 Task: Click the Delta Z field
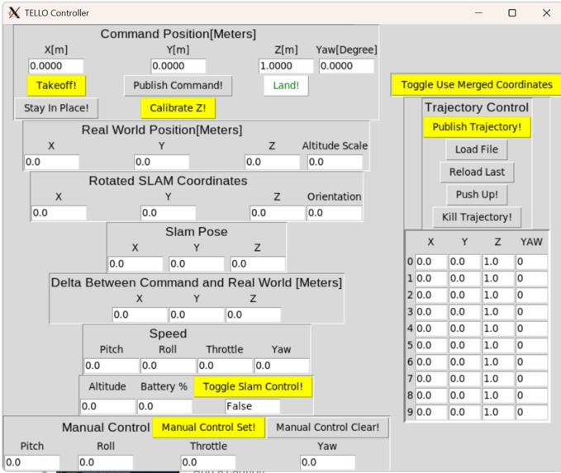click(254, 315)
